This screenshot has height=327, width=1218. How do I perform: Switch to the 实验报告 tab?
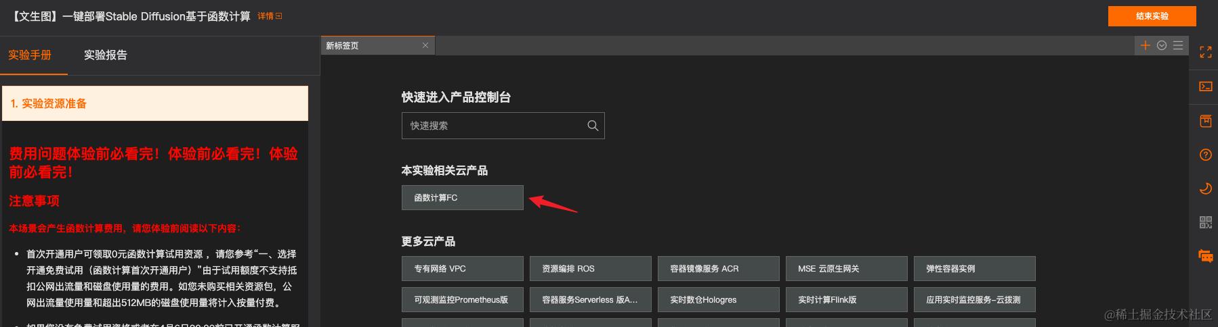pos(106,55)
